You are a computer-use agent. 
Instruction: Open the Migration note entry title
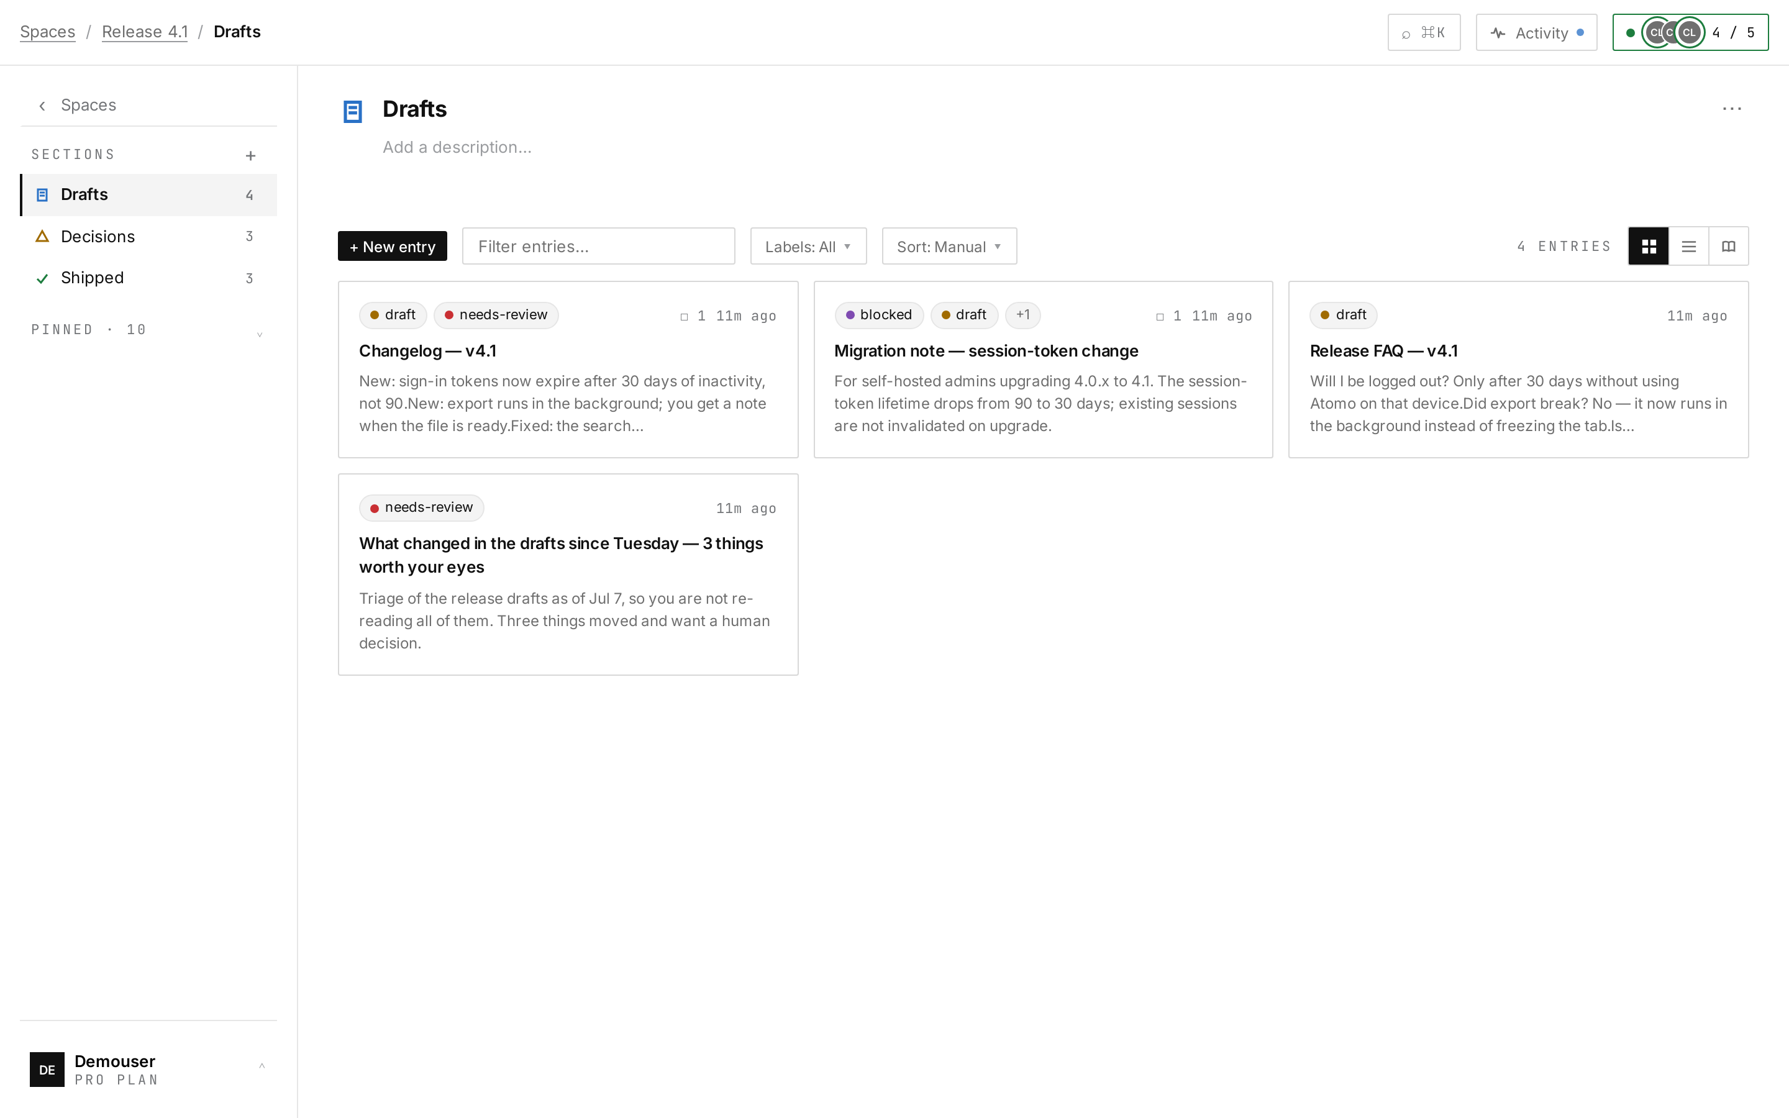point(986,351)
